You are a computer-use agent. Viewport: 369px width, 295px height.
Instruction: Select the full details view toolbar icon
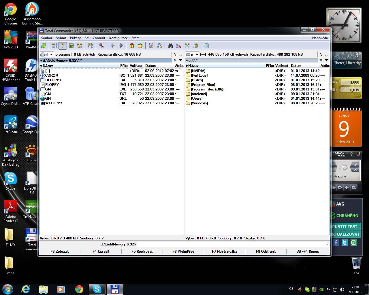[x=63, y=46]
